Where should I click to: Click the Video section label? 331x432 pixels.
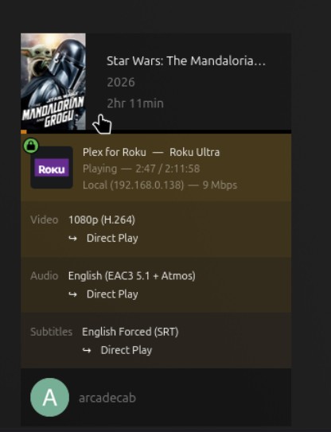44,220
